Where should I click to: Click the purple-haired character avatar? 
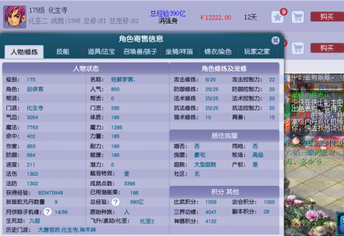click(15, 17)
